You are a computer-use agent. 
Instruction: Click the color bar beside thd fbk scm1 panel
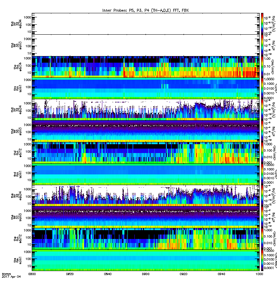262,174
